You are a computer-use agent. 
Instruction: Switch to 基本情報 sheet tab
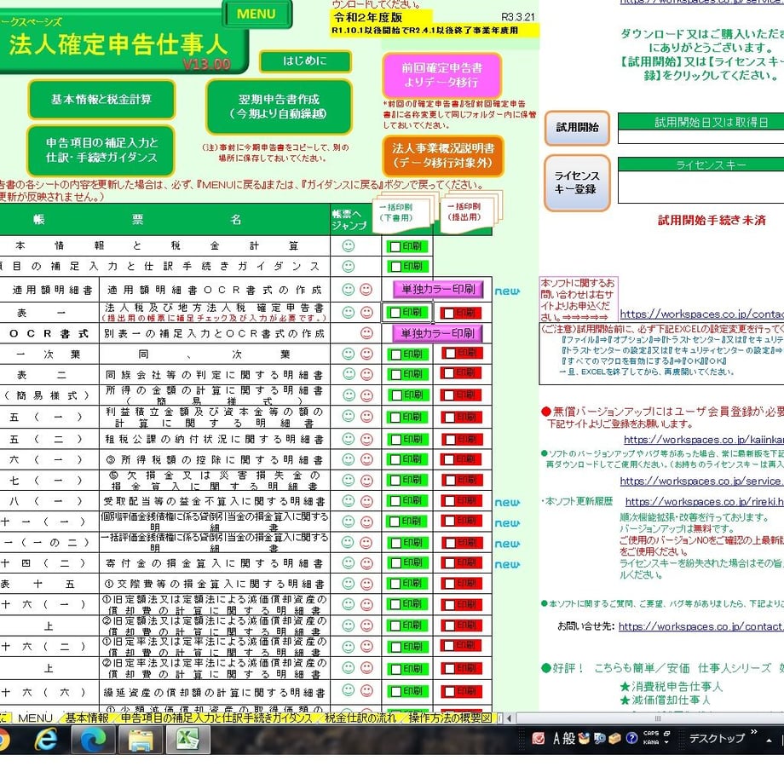coord(87,718)
